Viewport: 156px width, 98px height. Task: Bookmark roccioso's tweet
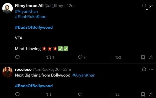pyautogui.click(x=143, y=94)
